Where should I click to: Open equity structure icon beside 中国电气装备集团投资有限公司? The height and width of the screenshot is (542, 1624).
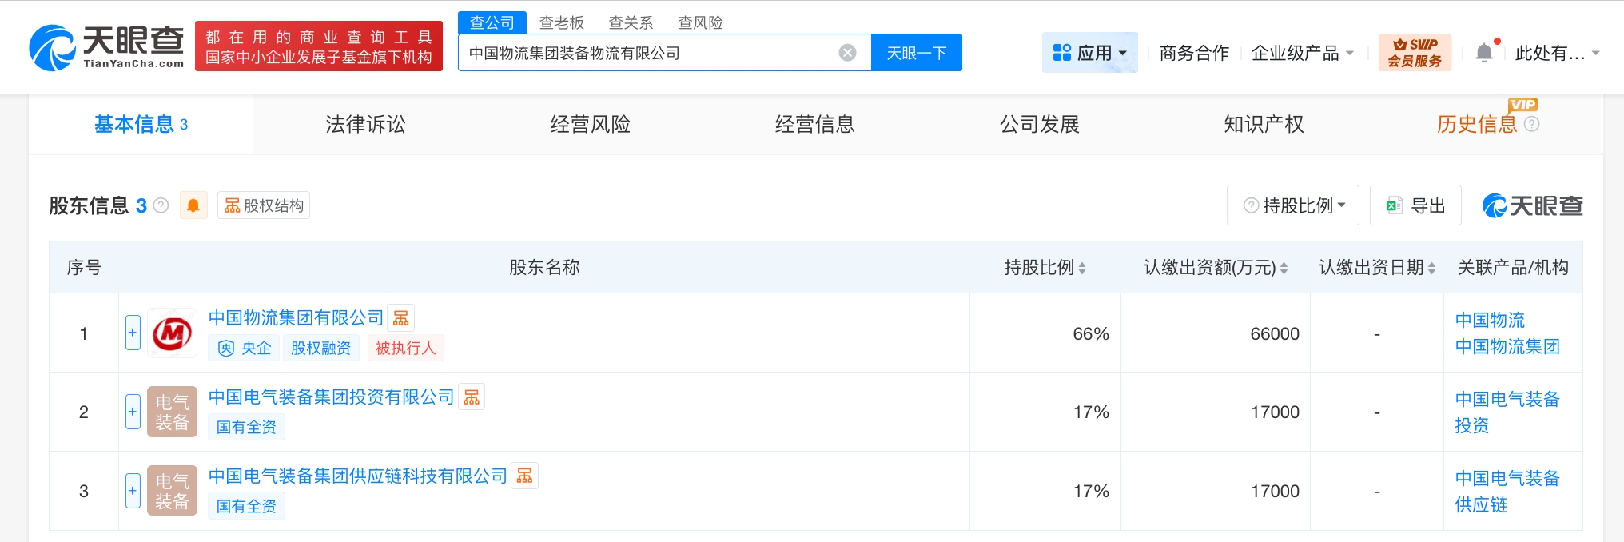tap(472, 397)
